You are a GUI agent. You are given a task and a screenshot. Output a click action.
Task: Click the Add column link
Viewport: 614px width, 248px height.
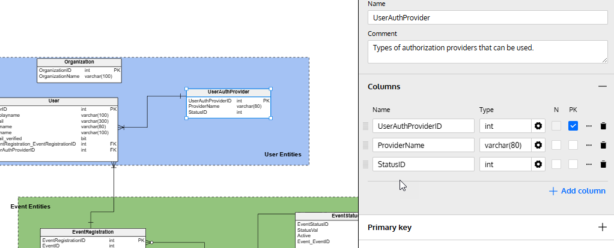click(577, 191)
